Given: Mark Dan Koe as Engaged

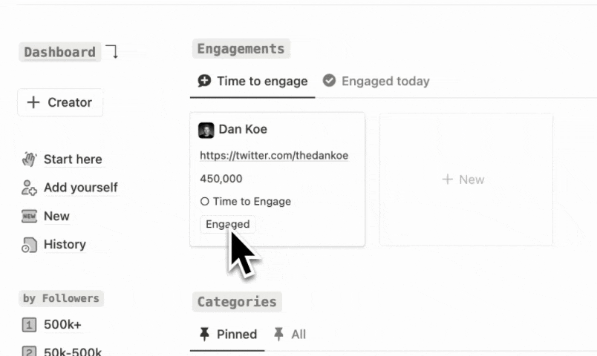Looking at the screenshot, I should coord(228,224).
